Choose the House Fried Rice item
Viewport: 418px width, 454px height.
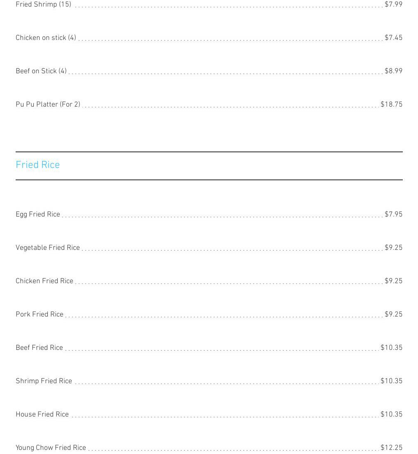coord(42,414)
